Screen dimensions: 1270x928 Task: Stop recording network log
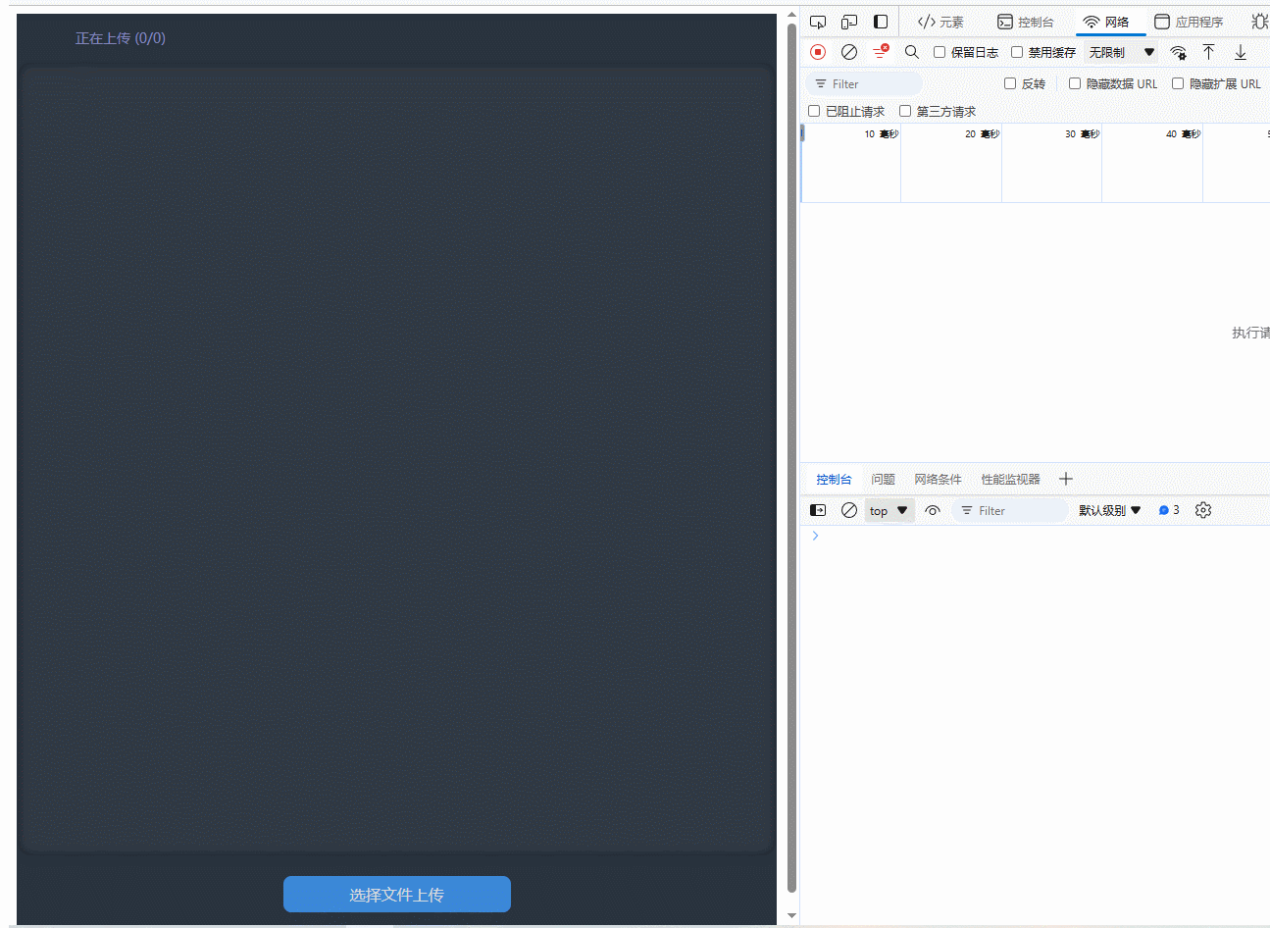pos(818,52)
